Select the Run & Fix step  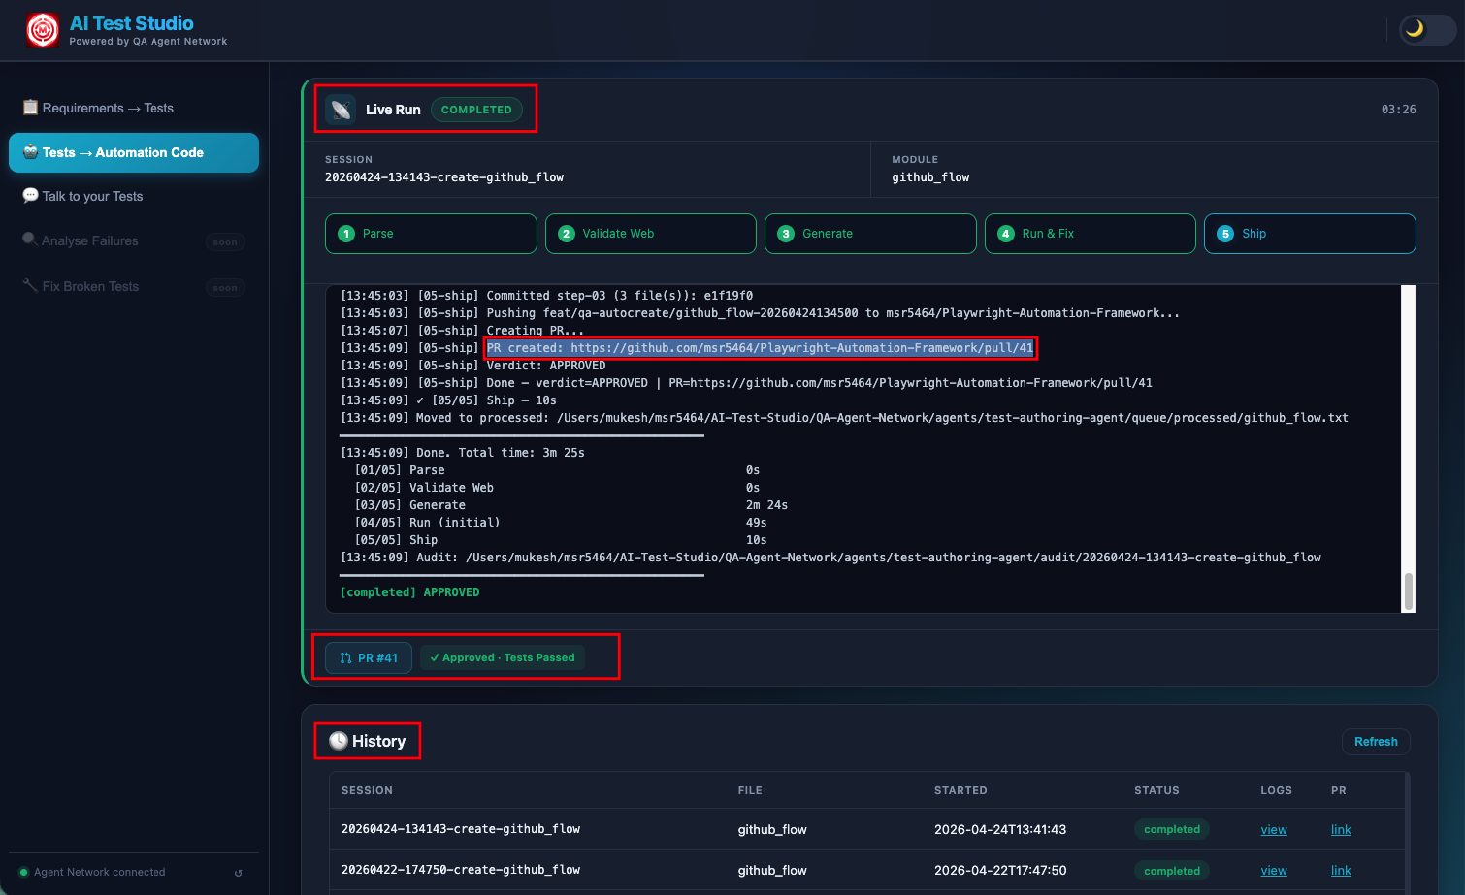click(x=1091, y=234)
